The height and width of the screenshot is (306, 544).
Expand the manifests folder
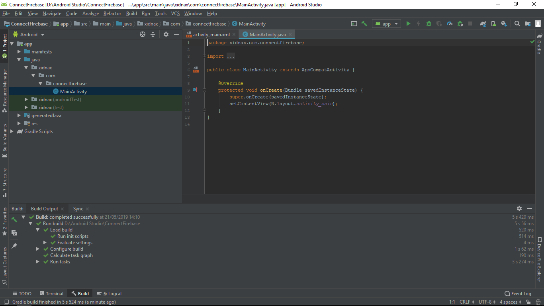[19, 52]
